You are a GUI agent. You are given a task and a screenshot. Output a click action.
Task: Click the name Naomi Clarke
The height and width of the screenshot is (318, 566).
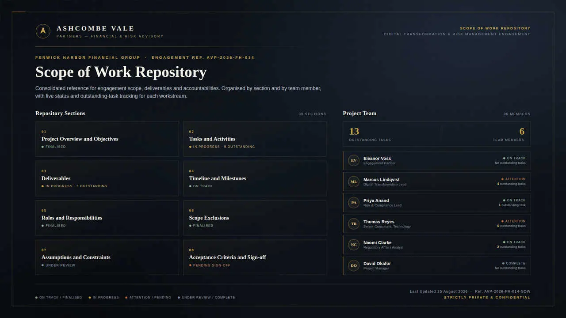point(378,242)
